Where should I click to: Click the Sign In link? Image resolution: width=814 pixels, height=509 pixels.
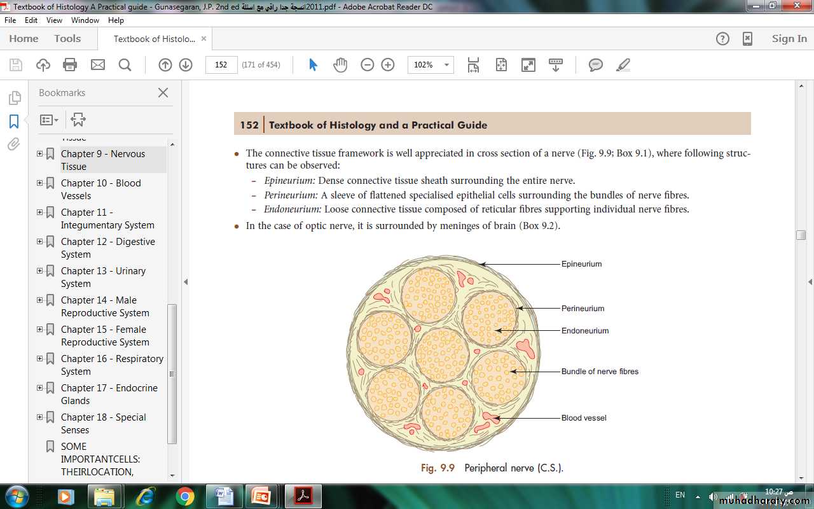point(789,39)
